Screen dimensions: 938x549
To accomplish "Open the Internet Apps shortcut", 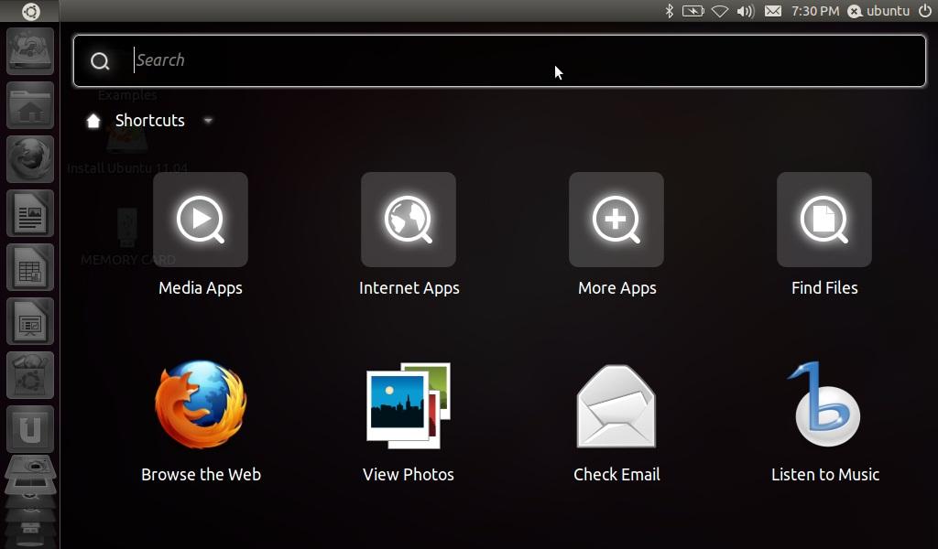I will (409, 220).
